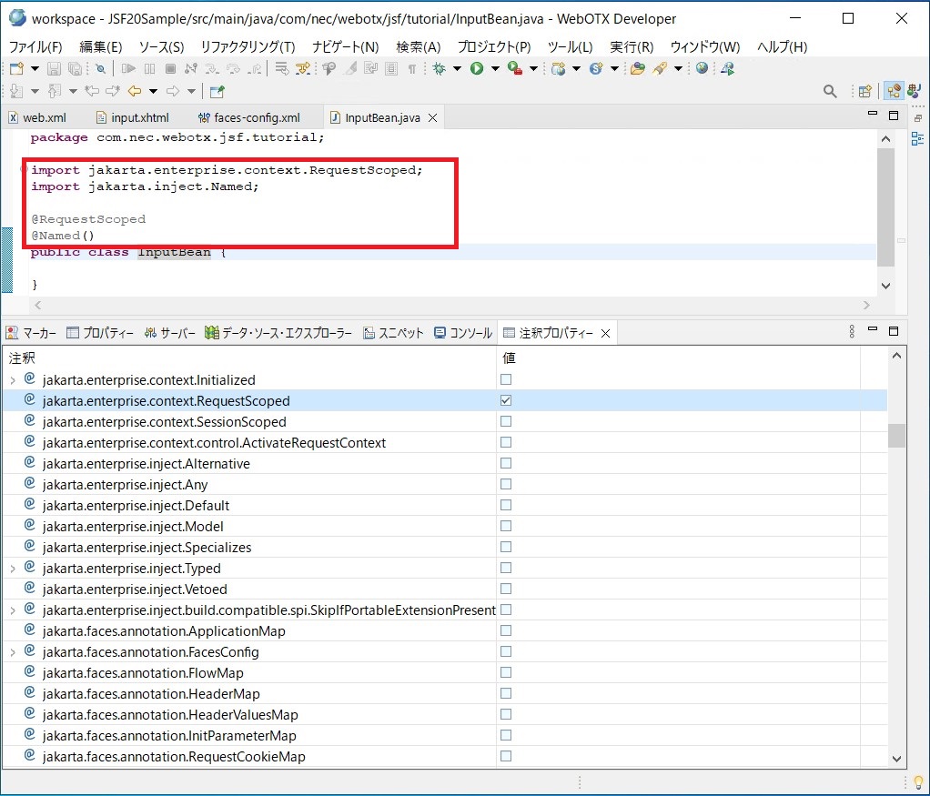This screenshot has height=796, width=930.
Task: Expand the jakarta.enterprise.context.Initialized tree node
Action: (x=13, y=380)
